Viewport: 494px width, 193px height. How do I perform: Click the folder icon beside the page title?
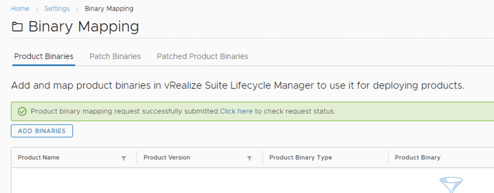tap(17, 28)
